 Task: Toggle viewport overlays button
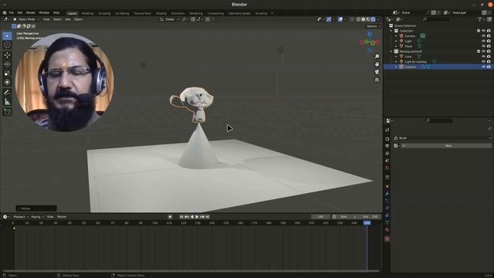point(340,19)
